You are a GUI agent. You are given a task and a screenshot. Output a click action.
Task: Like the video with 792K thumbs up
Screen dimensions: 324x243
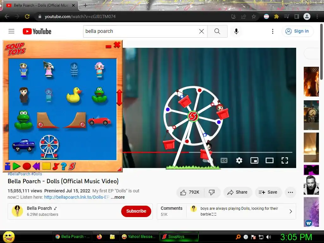(x=190, y=192)
